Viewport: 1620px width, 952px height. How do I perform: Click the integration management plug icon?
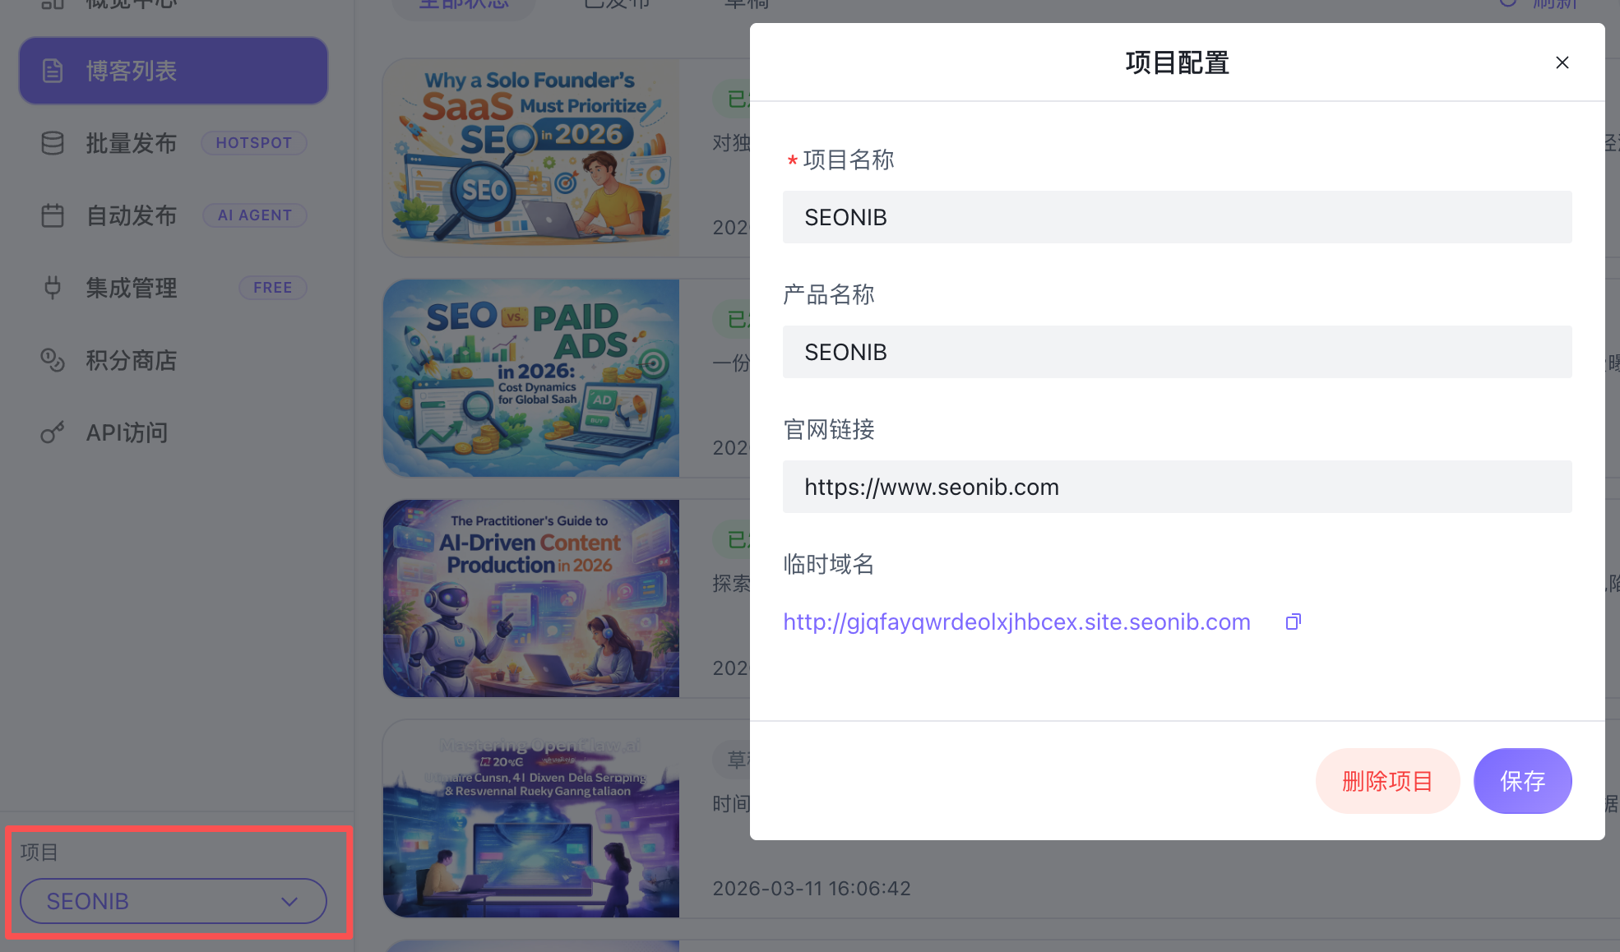coord(53,288)
